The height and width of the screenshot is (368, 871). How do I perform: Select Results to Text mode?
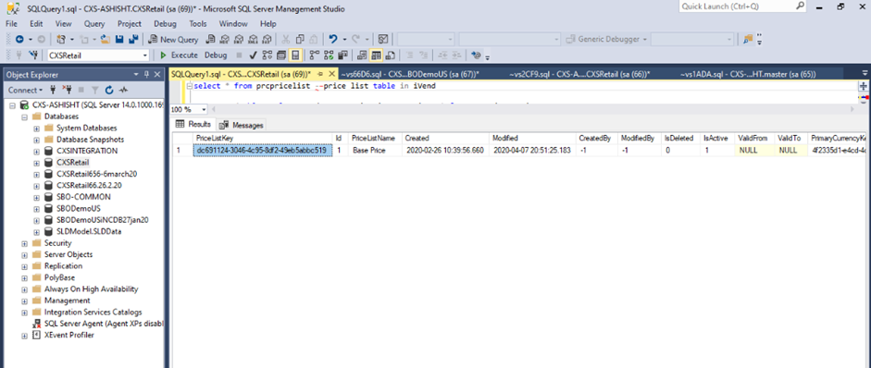pyautogui.click(x=362, y=55)
